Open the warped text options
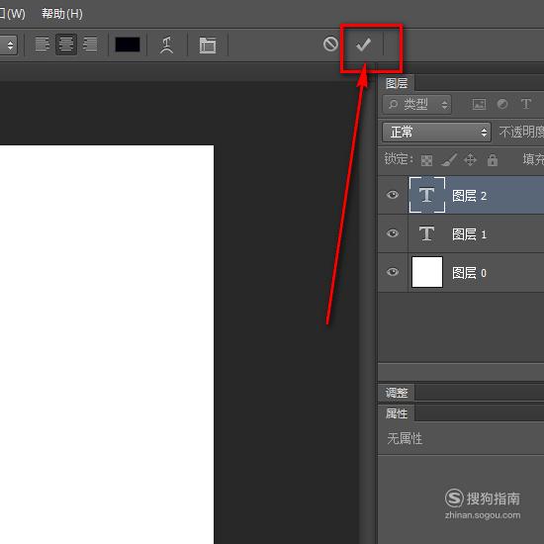This screenshot has width=544, height=544. coord(166,45)
